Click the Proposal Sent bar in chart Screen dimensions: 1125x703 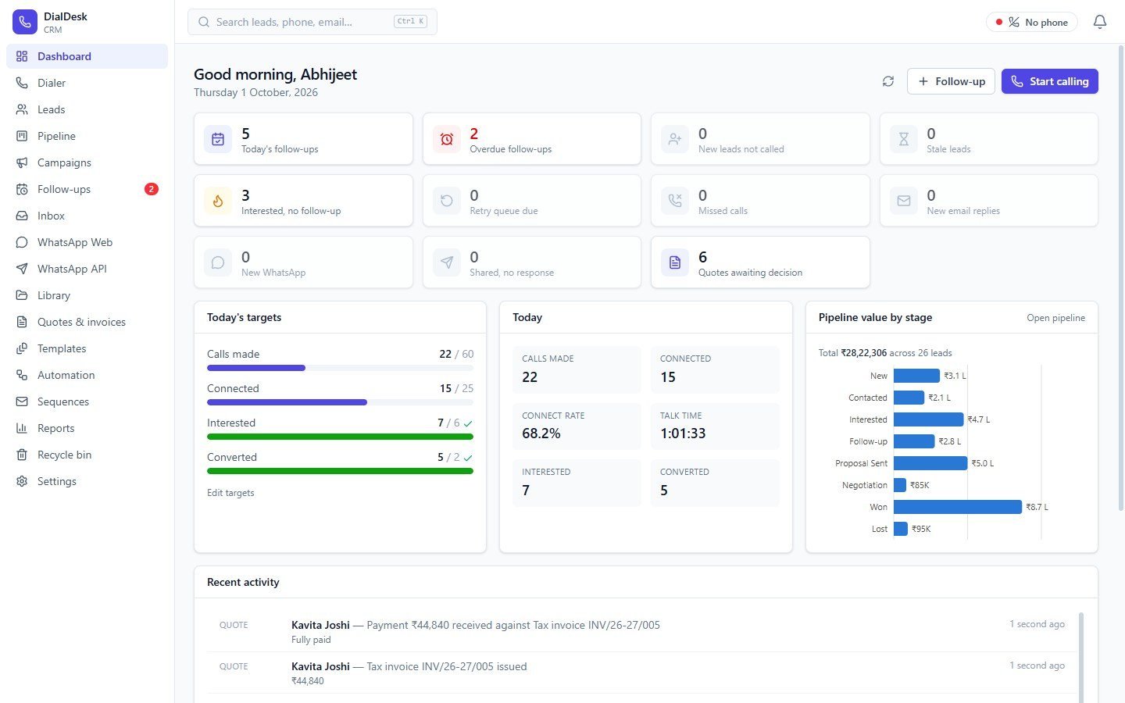pyautogui.click(x=930, y=463)
